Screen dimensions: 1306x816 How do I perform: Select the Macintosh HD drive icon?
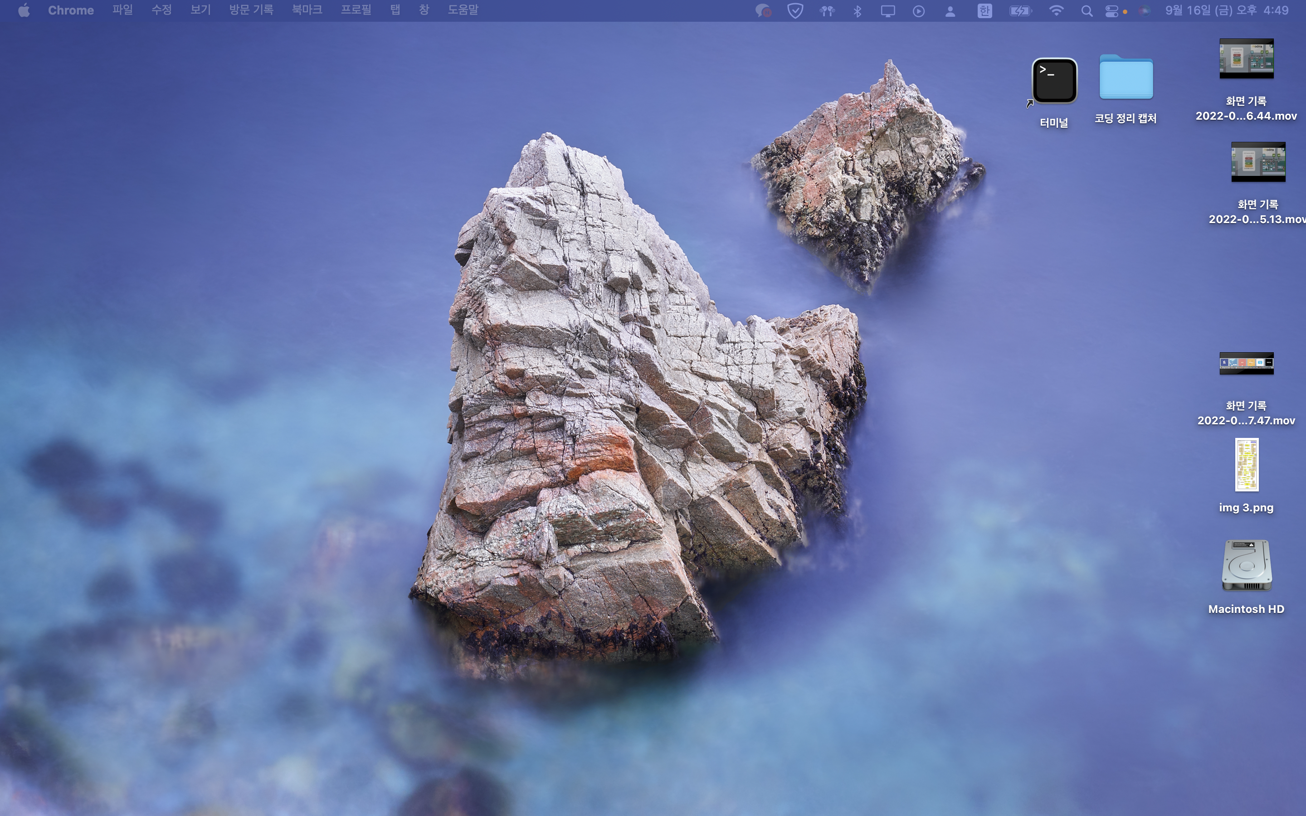pos(1246,566)
